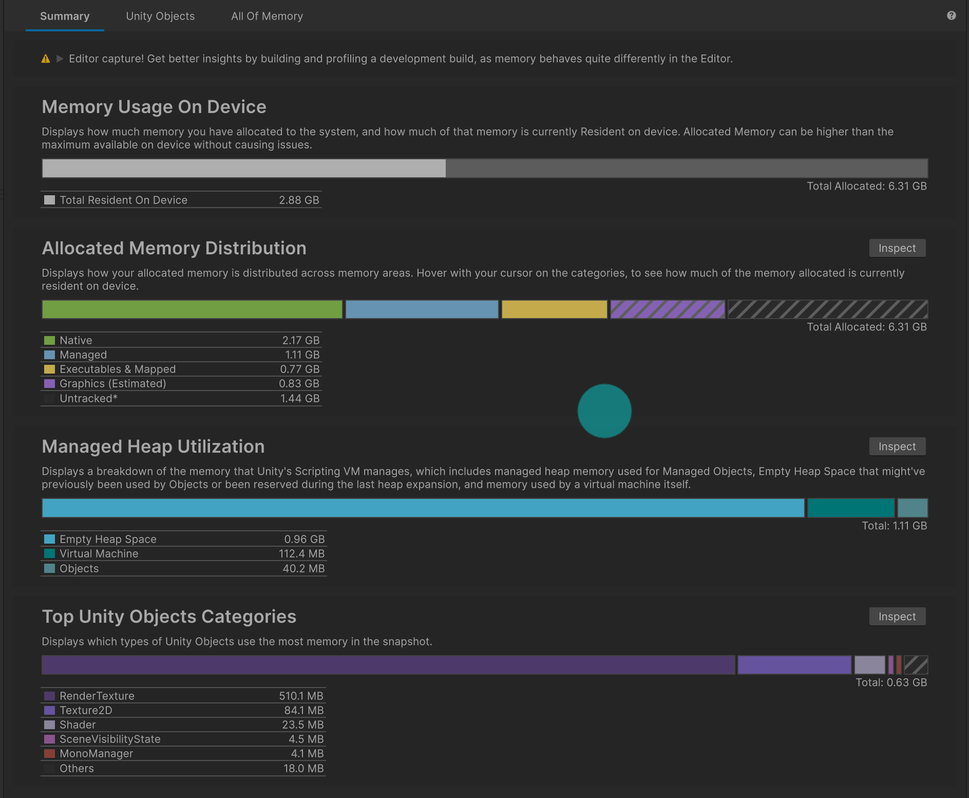
Task: Select the yellow Executables & Mapped bar segment
Action: (554, 309)
